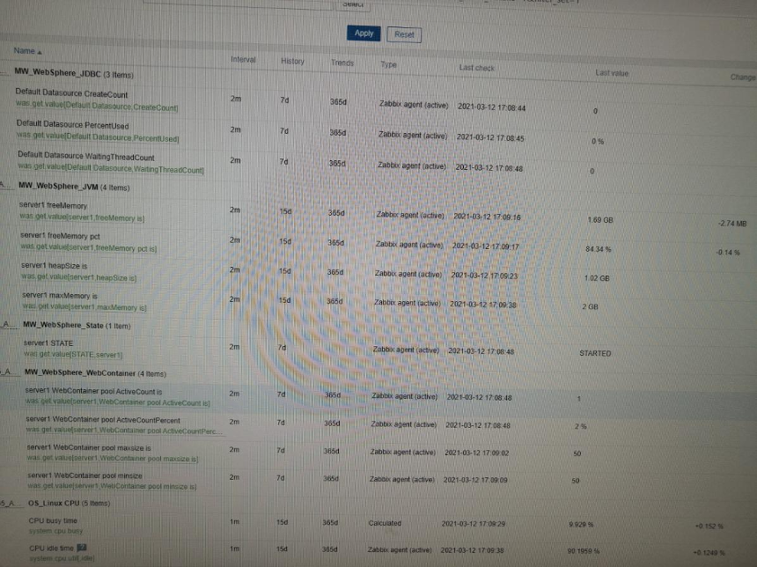Click key was.get.value[STATE,server1]
The height and width of the screenshot is (567, 757).
pos(73,355)
